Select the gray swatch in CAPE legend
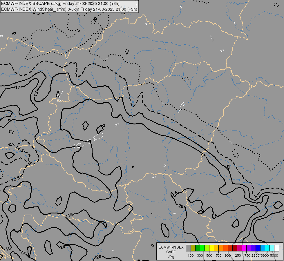Viewport: 284px width, 261px height. click(x=188, y=248)
